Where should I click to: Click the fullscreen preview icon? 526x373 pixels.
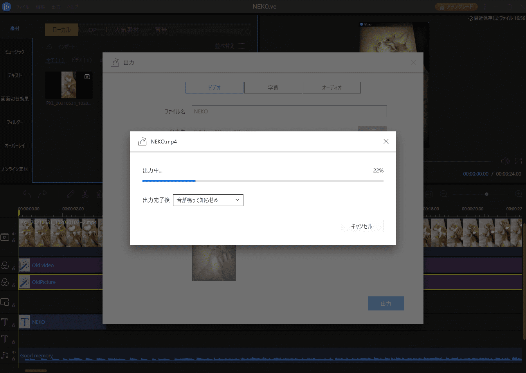point(519,161)
